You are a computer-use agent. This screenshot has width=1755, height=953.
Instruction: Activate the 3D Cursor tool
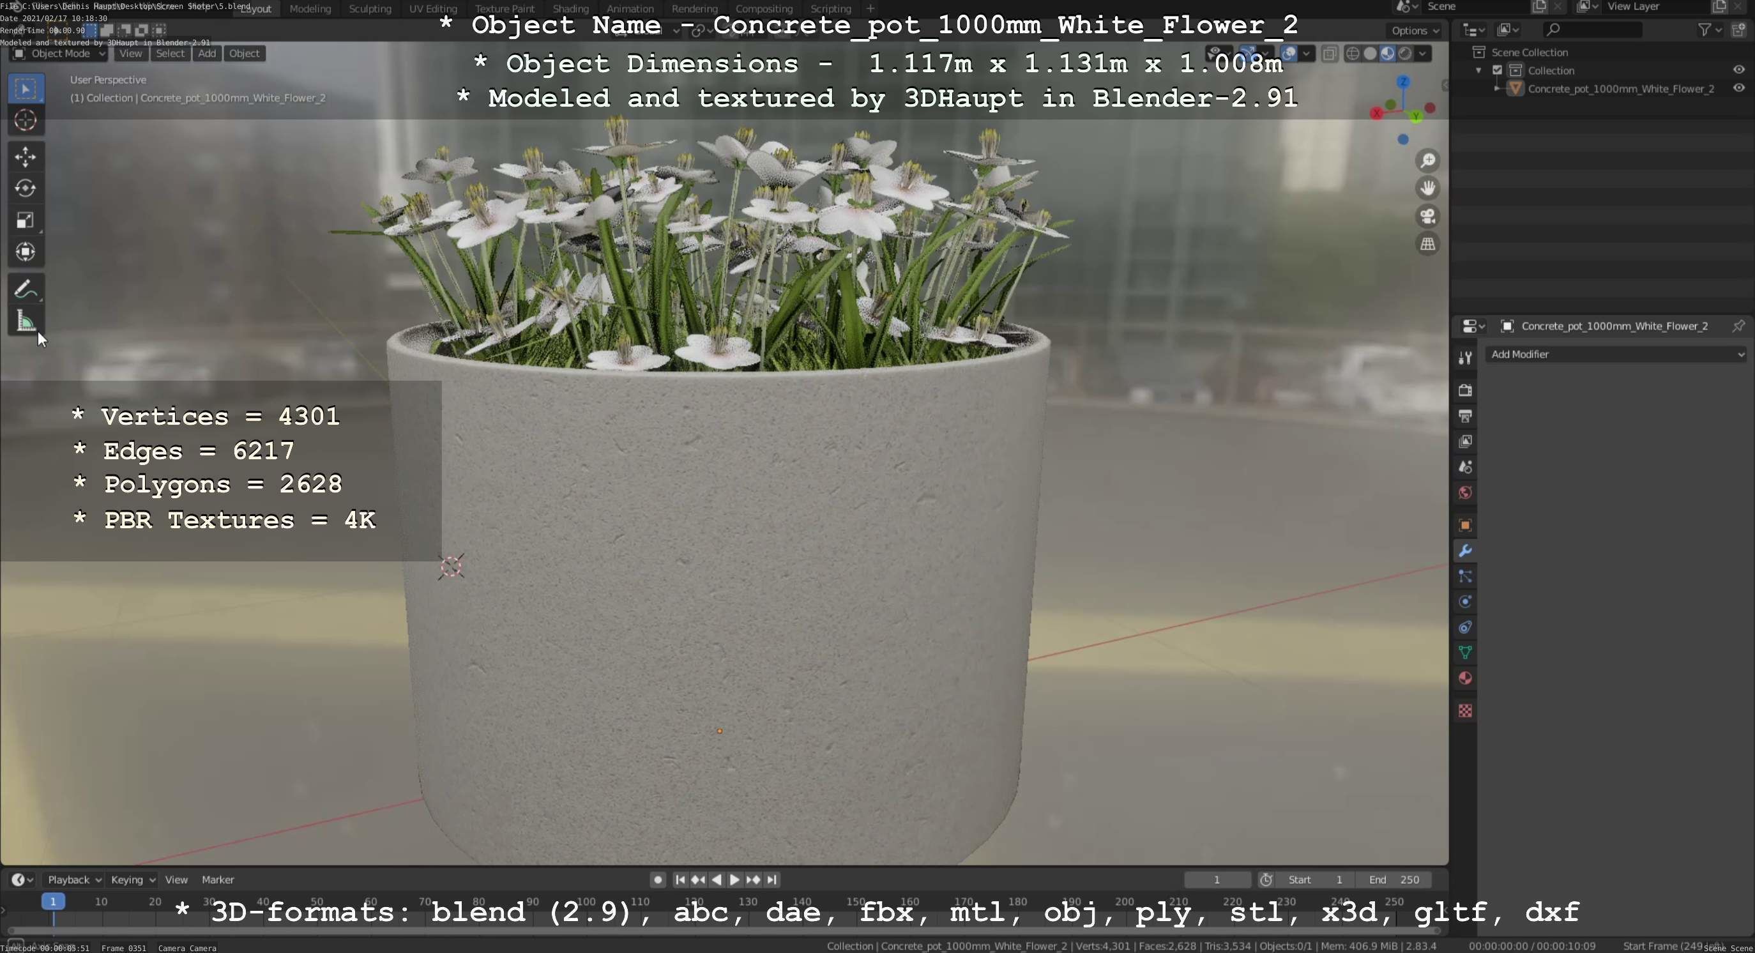coord(26,121)
